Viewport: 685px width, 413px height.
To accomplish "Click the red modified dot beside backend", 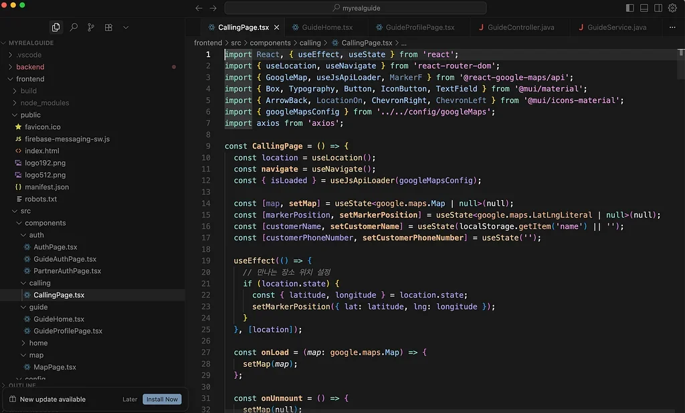I will pyautogui.click(x=174, y=67).
